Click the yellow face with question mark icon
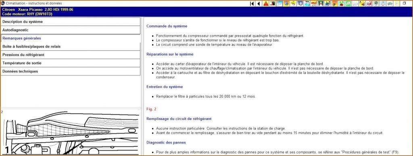413x156 pixels. (362, 4)
